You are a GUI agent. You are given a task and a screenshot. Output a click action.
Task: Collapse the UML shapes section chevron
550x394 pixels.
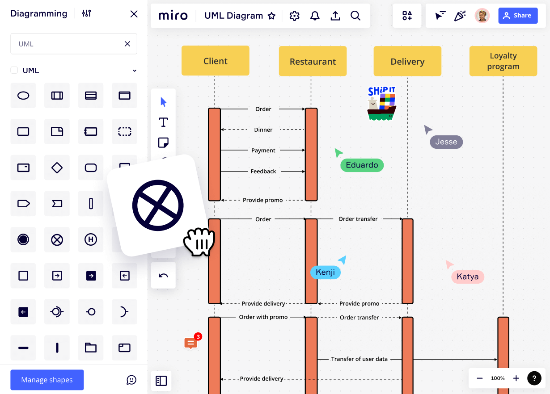134,70
